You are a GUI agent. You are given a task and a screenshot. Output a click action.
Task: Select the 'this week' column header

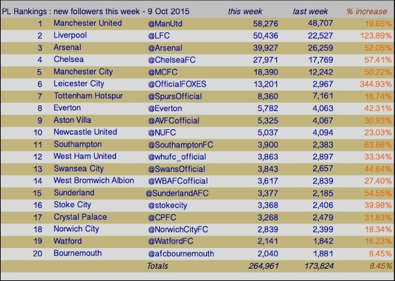(245, 11)
